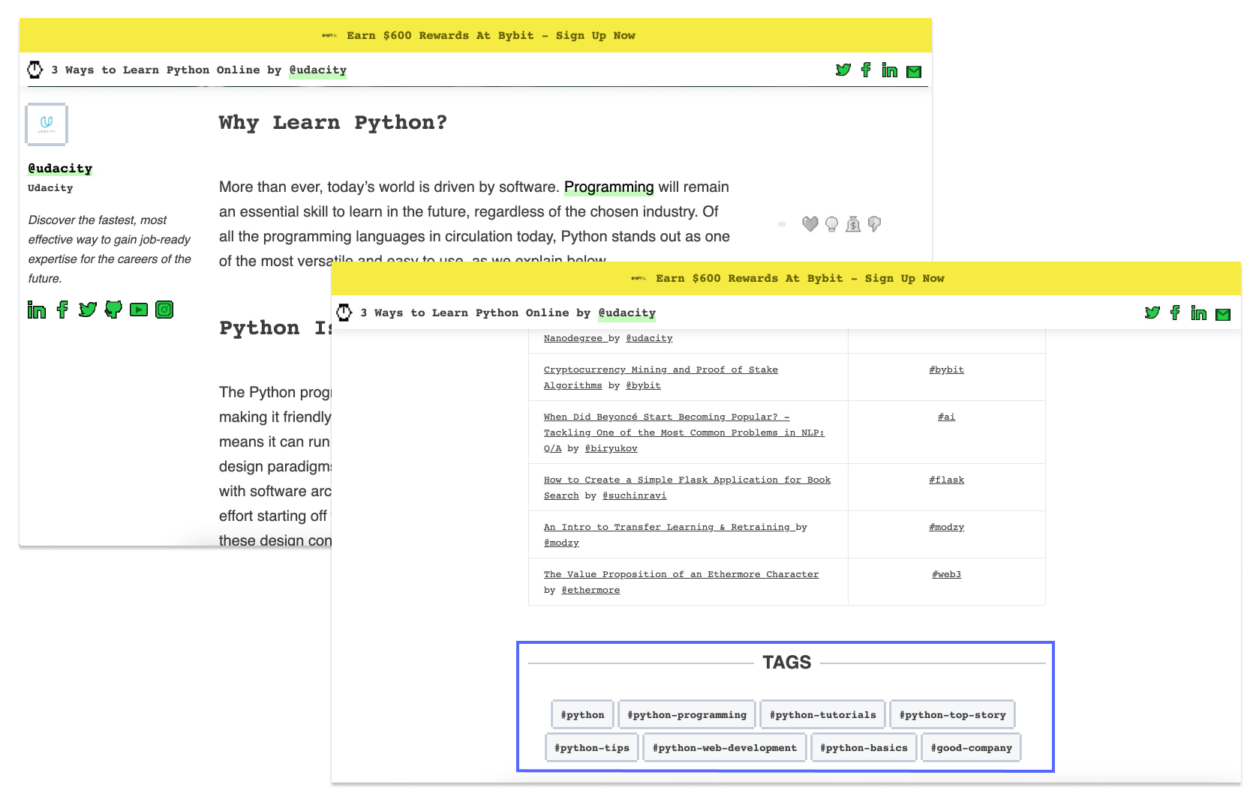Open When Did Beyoncé Start Becoming Popular article

pyautogui.click(x=684, y=432)
